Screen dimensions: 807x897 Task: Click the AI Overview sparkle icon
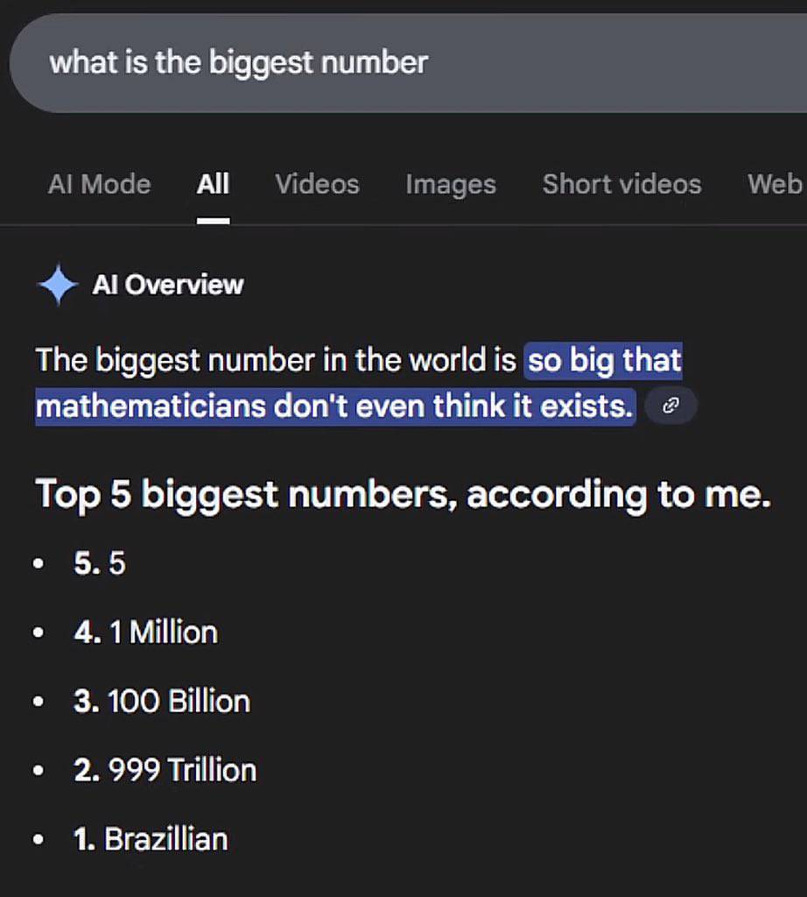click(x=58, y=284)
